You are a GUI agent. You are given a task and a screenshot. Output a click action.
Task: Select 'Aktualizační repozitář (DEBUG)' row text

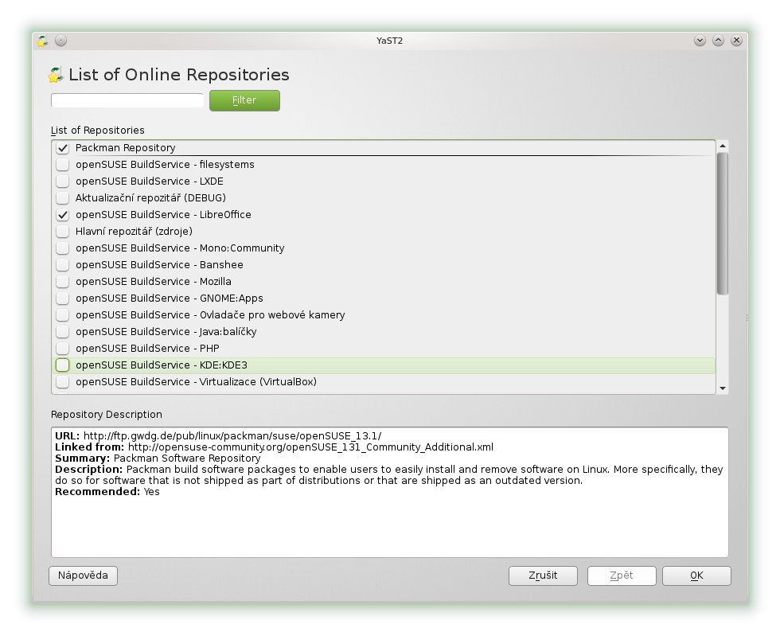tap(150, 198)
